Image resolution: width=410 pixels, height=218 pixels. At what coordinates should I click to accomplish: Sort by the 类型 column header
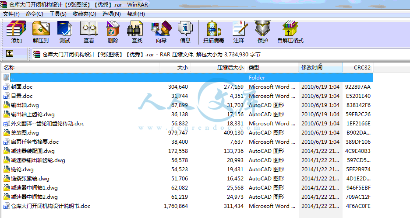[272, 68]
